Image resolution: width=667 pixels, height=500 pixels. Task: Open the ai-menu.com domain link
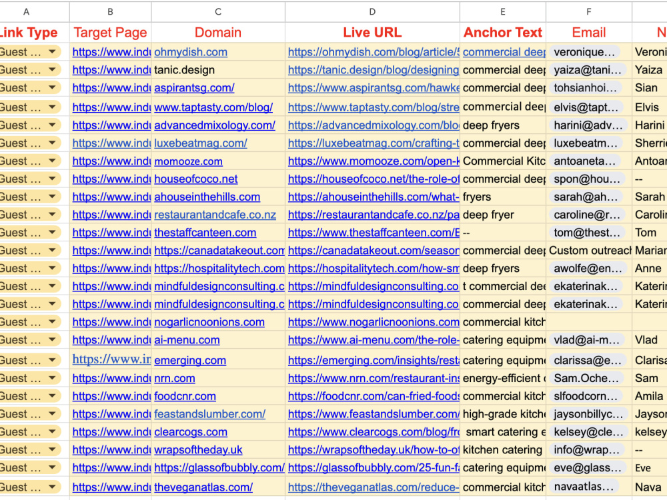point(187,340)
